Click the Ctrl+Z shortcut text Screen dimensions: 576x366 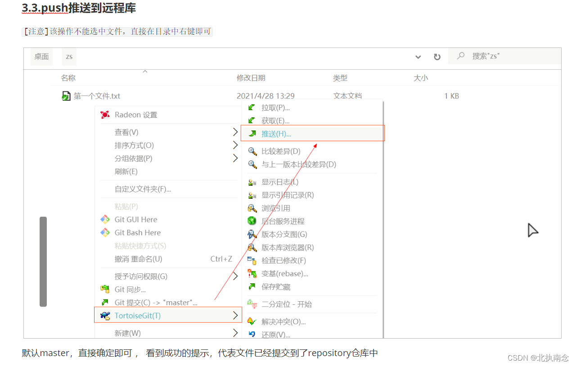(221, 259)
